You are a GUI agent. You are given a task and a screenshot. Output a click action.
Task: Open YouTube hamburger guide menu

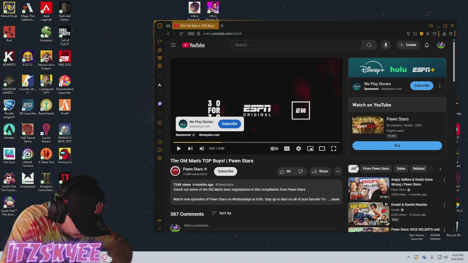point(173,45)
